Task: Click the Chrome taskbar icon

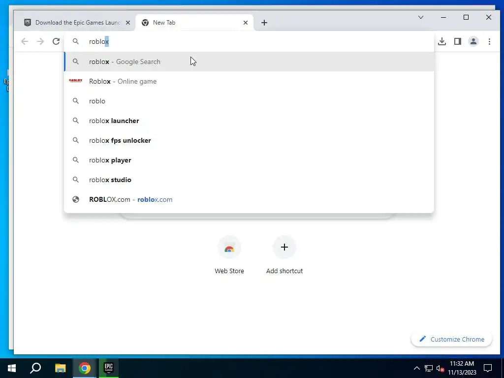Action: click(85, 368)
